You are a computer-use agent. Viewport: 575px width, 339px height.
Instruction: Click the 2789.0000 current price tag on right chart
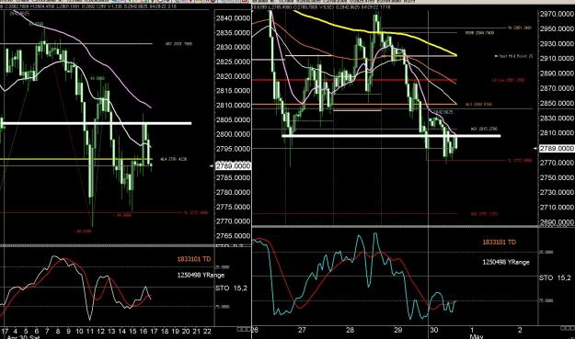[557, 148]
